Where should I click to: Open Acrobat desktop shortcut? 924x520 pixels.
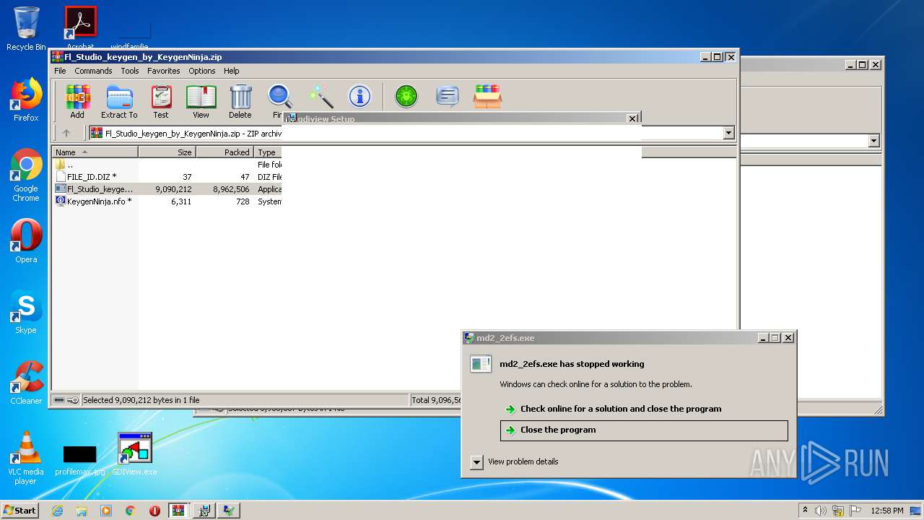[x=81, y=27]
